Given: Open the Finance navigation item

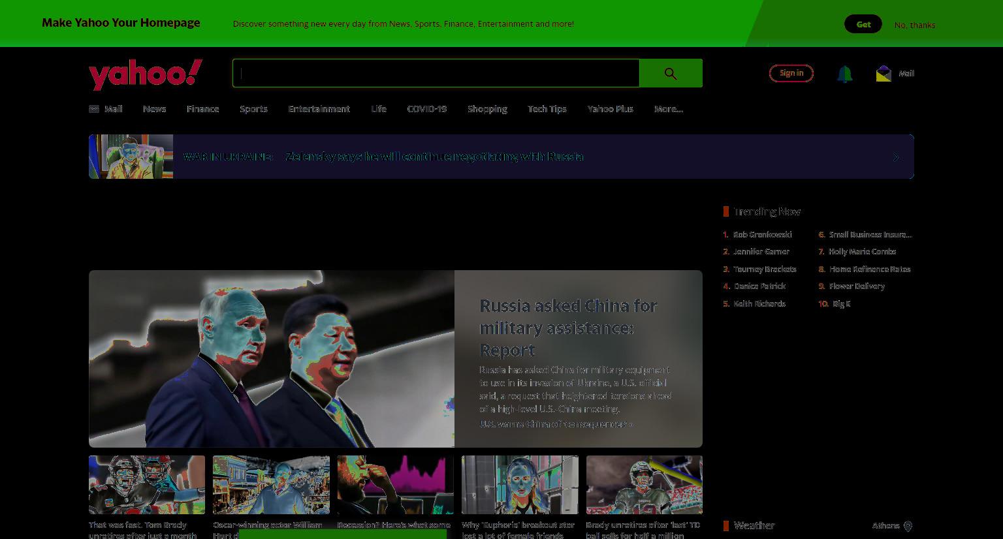Looking at the screenshot, I should 202,109.
